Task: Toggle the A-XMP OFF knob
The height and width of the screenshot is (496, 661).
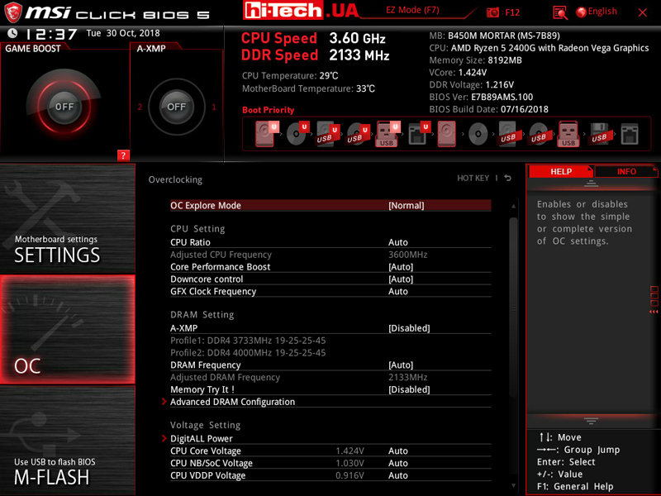Action: click(x=176, y=107)
